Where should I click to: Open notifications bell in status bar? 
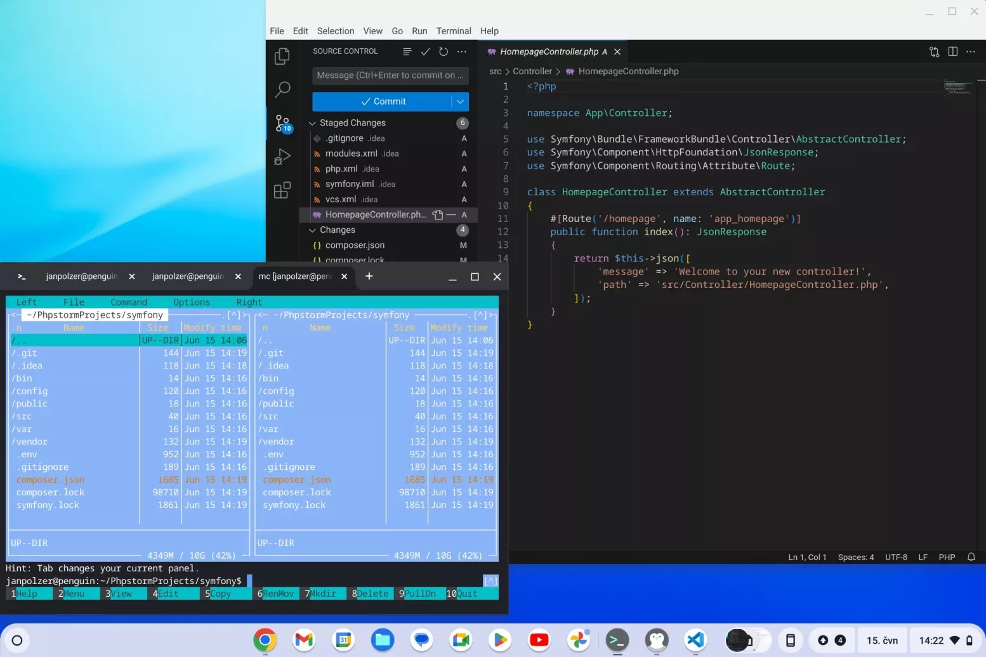click(x=971, y=557)
